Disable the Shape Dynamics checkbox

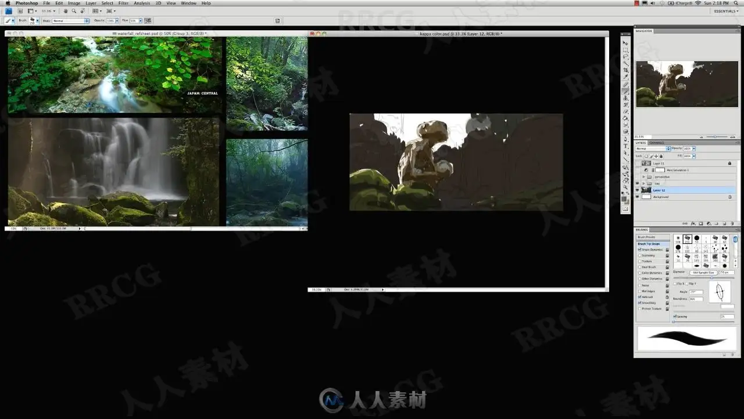point(640,250)
